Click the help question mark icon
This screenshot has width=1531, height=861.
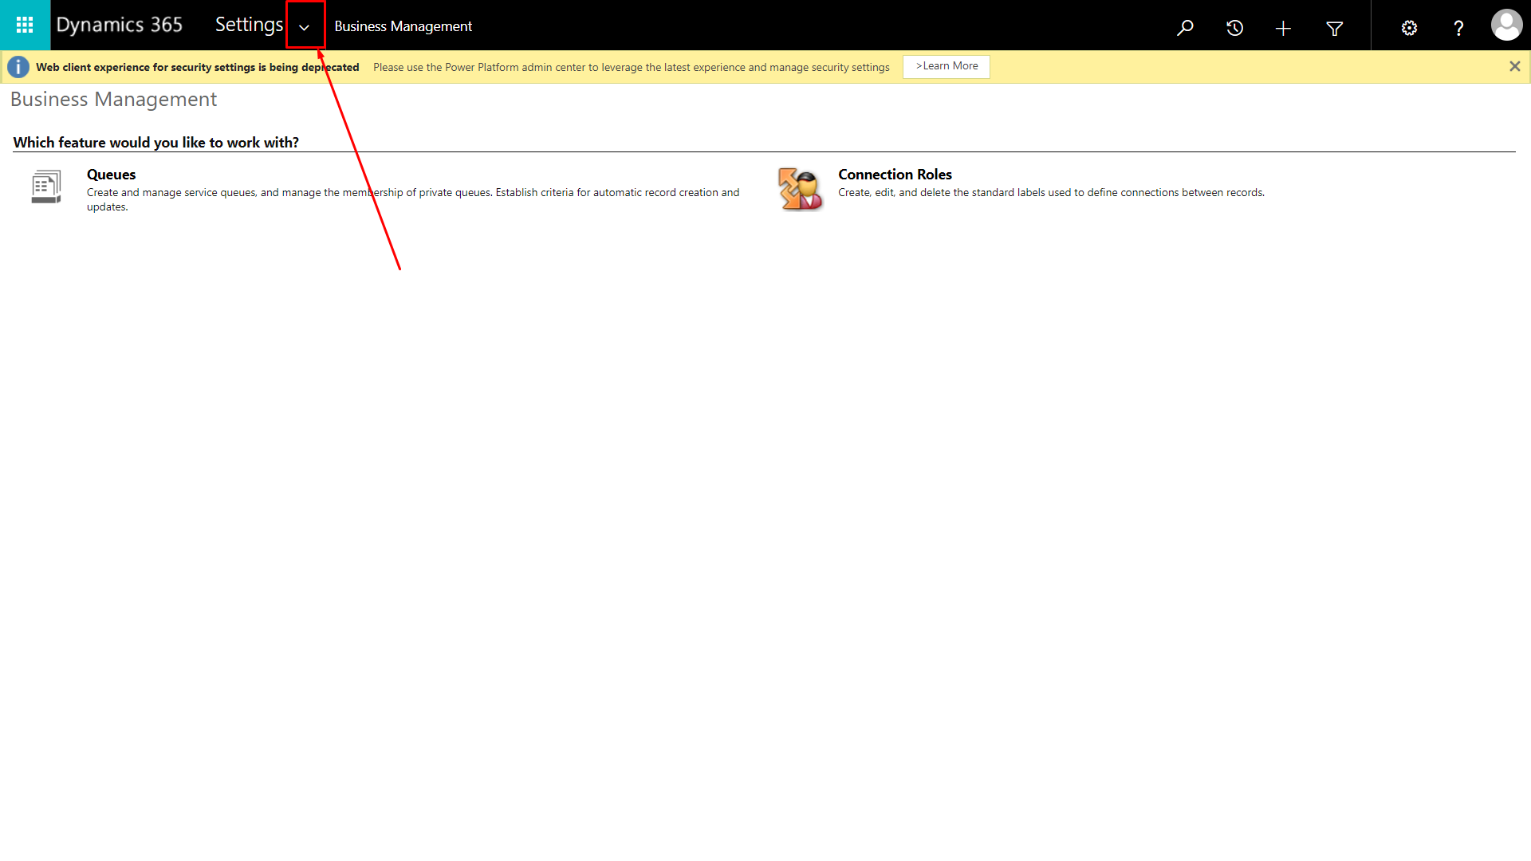(1458, 28)
